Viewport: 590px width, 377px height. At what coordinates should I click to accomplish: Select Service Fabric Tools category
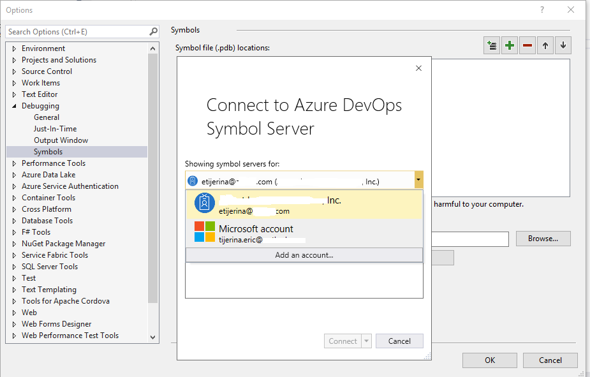[x=55, y=255]
